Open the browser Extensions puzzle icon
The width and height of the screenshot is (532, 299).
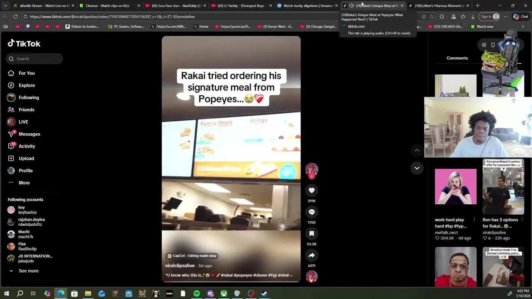pos(442,17)
